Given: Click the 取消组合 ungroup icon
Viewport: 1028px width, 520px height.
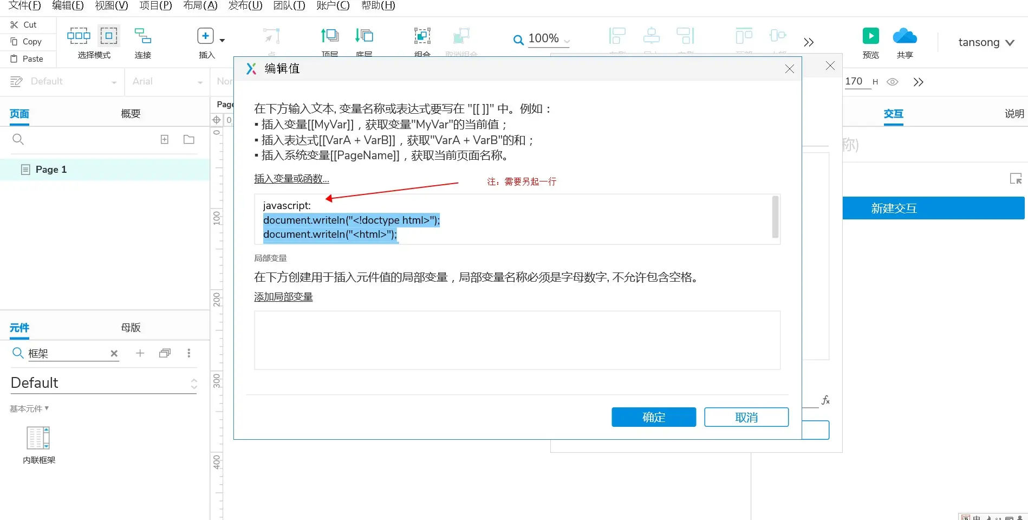Looking at the screenshot, I should [461, 36].
